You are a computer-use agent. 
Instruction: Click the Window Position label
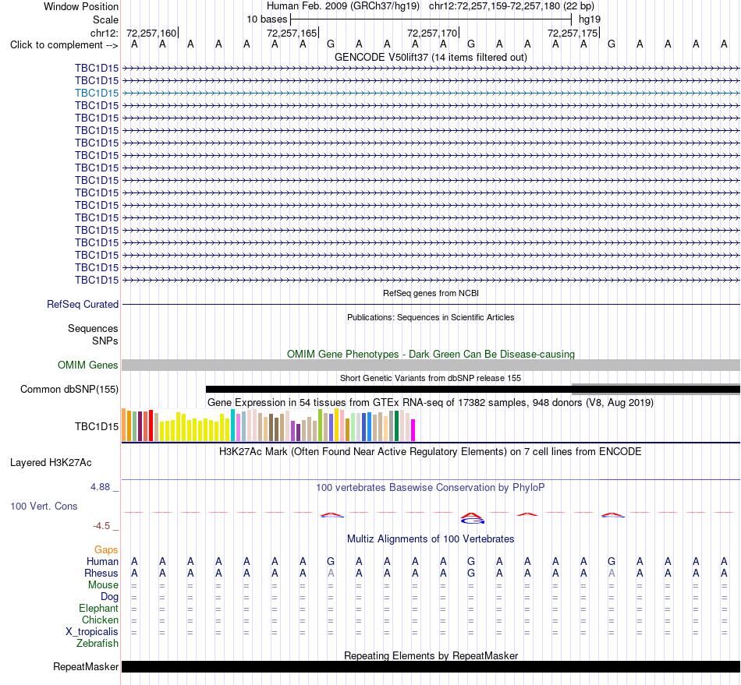81,6
